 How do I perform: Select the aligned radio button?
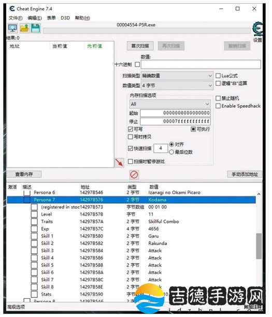pyautogui.click(x=171, y=145)
